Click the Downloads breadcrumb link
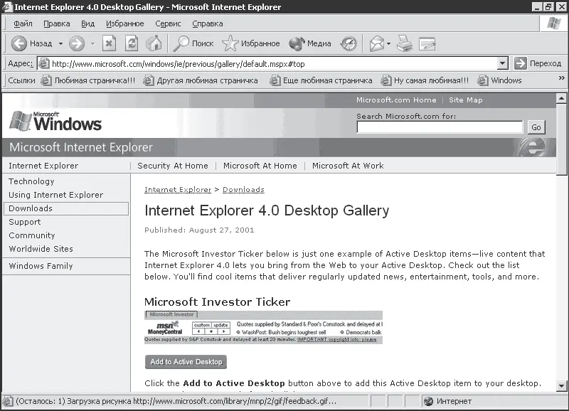569x411 pixels. click(x=243, y=190)
